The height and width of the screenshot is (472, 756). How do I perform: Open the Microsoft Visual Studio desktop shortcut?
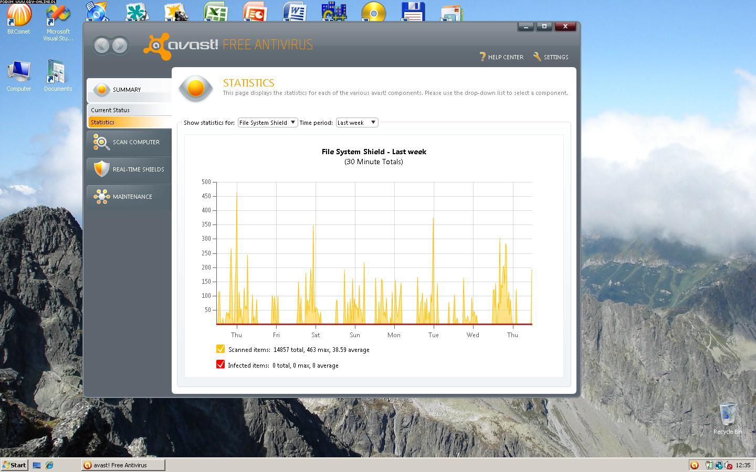click(58, 22)
